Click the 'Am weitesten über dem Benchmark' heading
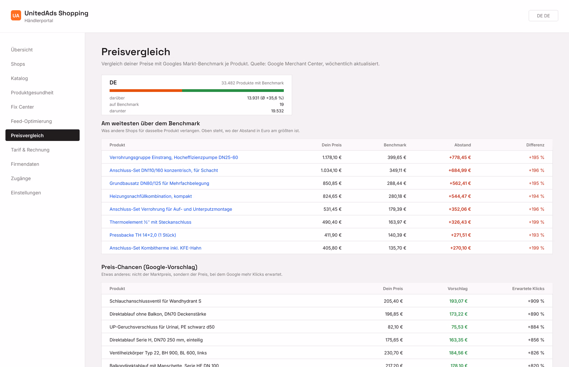 point(150,123)
